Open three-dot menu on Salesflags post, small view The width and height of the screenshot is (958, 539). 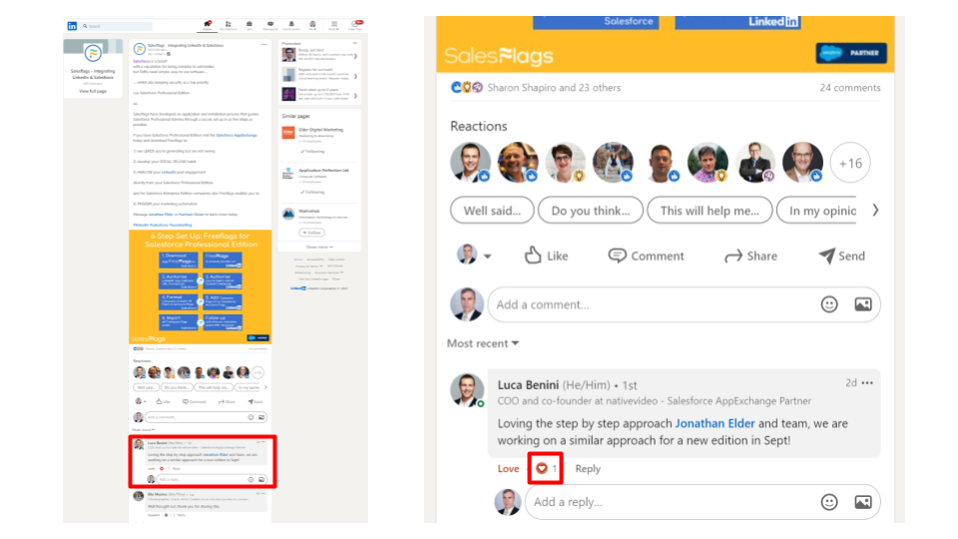pyautogui.click(x=263, y=44)
